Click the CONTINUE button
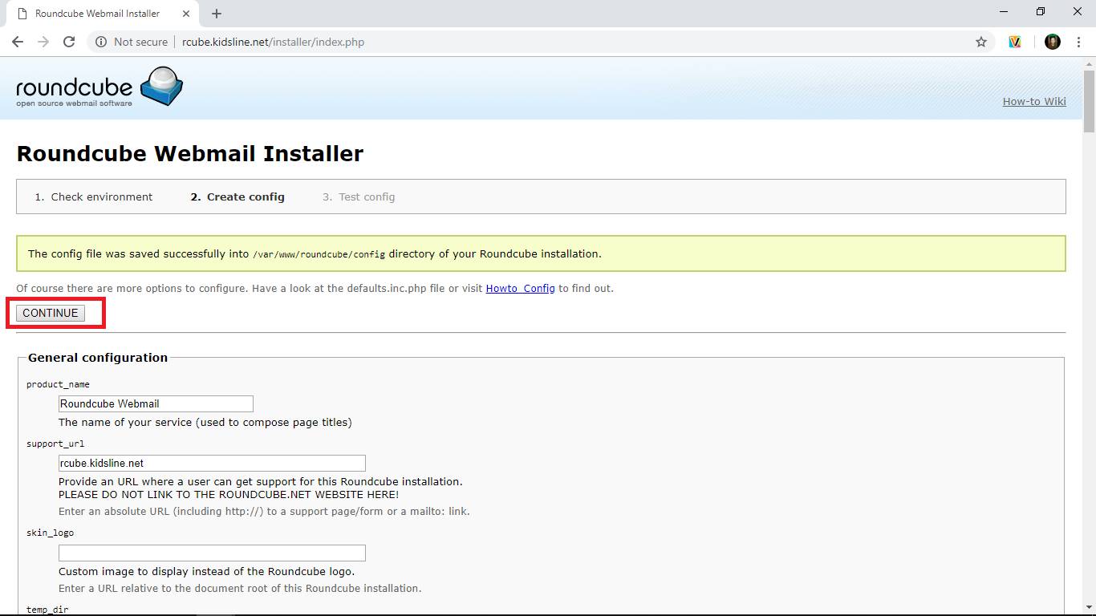This screenshot has width=1096, height=616. (x=51, y=313)
